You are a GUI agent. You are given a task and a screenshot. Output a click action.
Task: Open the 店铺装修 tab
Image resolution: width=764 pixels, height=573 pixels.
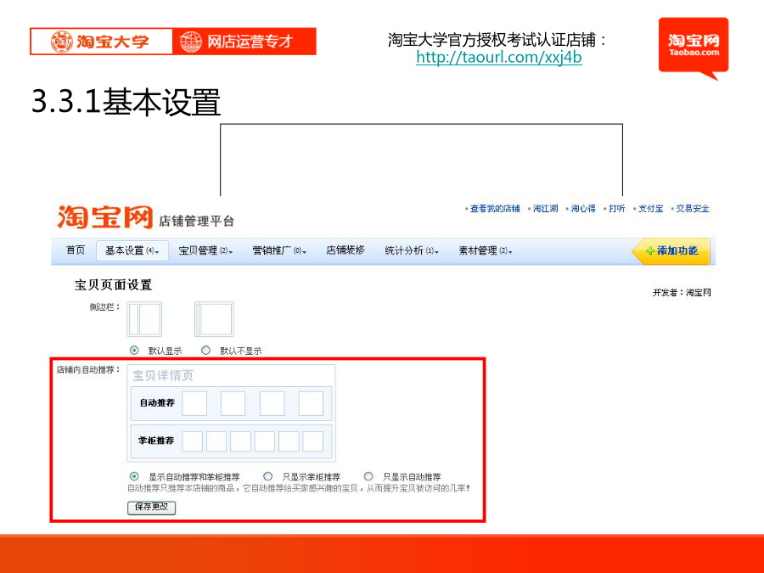point(345,250)
